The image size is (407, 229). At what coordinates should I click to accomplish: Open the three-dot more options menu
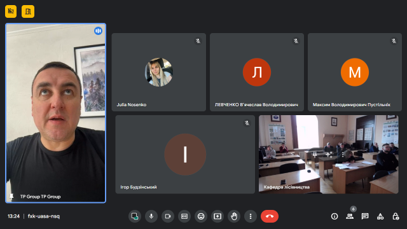[x=251, y=216]
